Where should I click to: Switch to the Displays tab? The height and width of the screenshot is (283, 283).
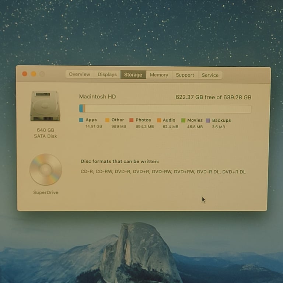(107, 74)
